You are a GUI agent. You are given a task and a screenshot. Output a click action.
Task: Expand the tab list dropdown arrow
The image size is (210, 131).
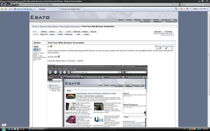click(13, 9)
